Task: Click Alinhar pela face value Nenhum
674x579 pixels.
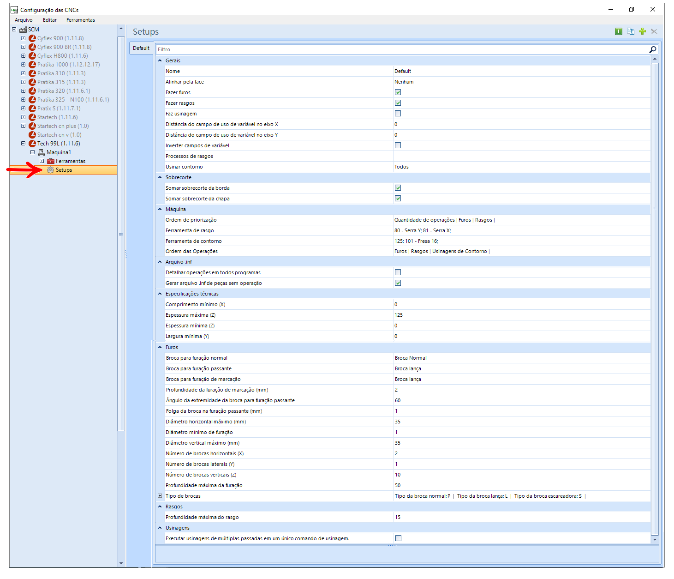Action: click(522, 82)
